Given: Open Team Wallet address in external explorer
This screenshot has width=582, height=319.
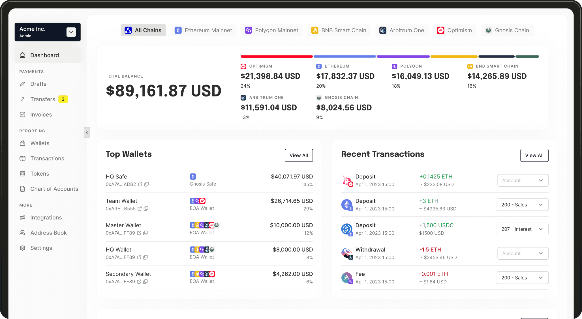Looking at the screenshot, I should pyautogui.click(x=140, y=209).
